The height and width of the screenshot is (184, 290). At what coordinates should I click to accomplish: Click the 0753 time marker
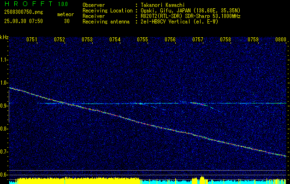click(x=87, y=40)
